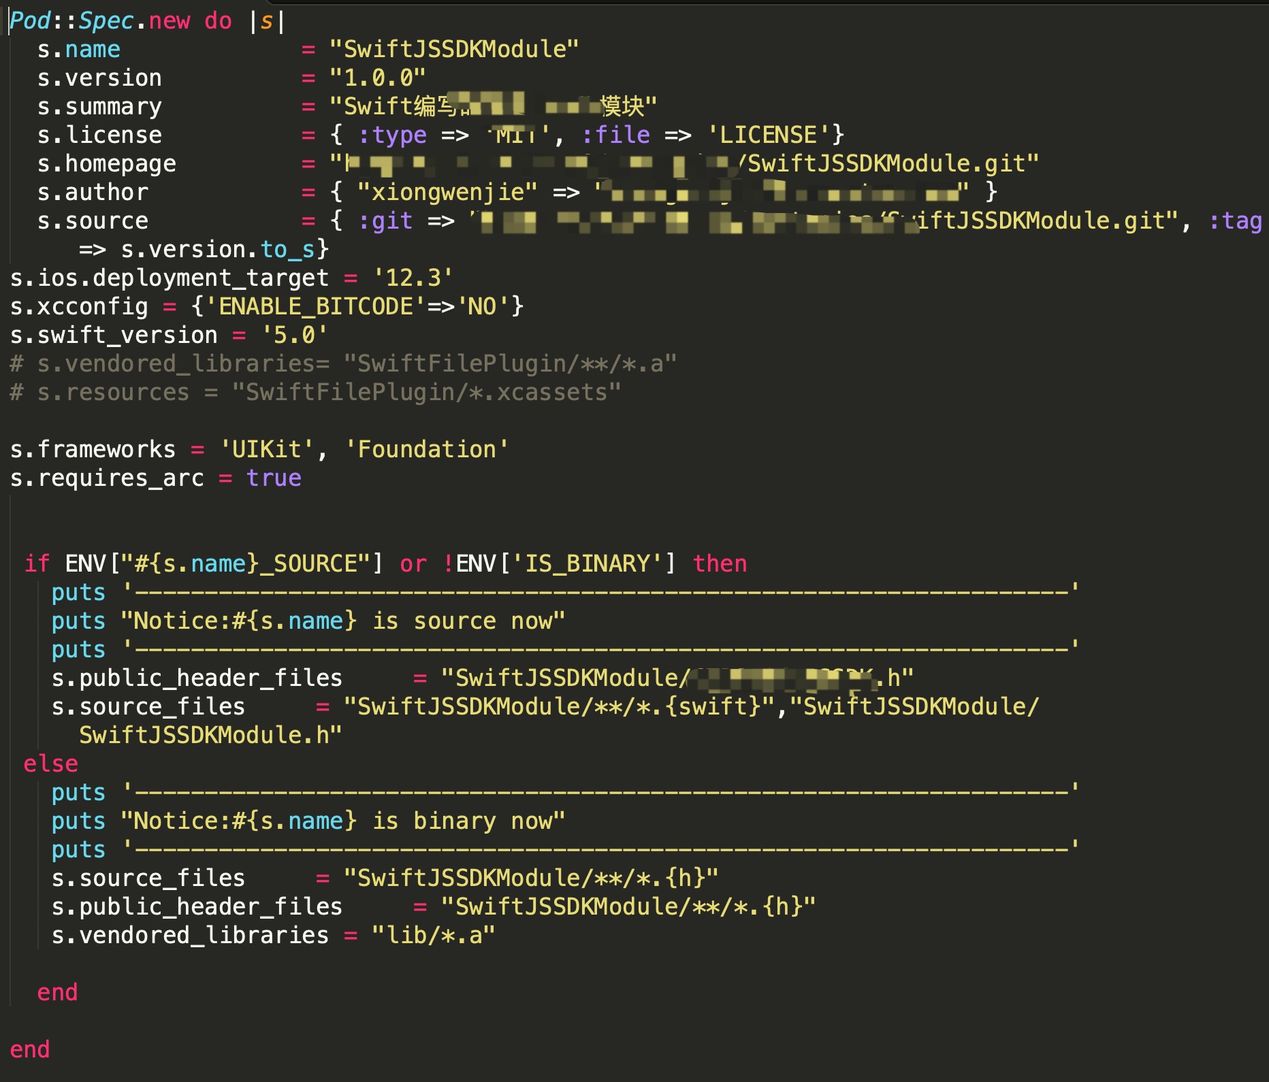Screen dimensions: 1269x1082
Task: Click the wrapped "SwiftJSSDKModule.h" line
Action: tap(211, 736)
